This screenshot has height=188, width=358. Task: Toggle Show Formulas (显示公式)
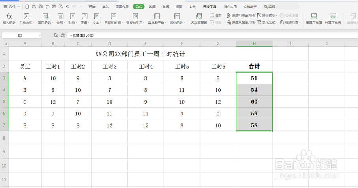click(266, 22)
